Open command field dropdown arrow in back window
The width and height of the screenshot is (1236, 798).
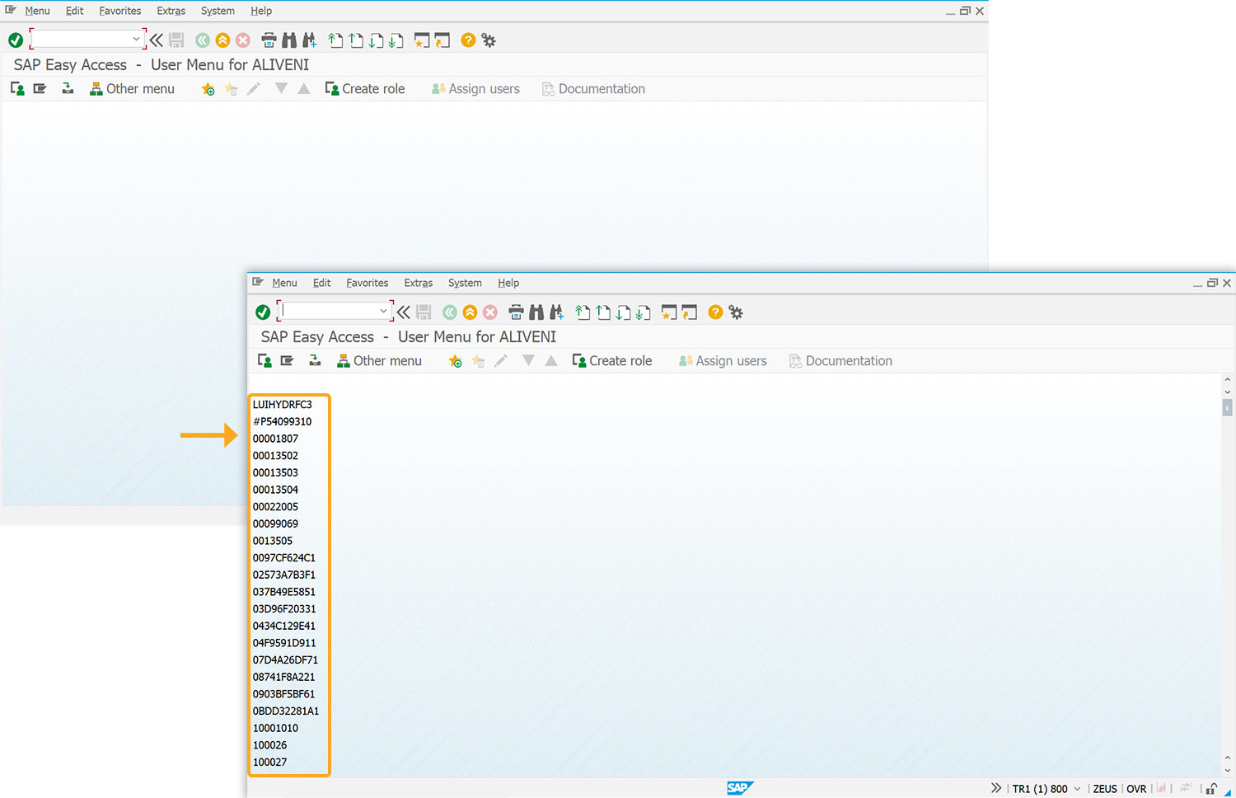[x=136, y=40]
